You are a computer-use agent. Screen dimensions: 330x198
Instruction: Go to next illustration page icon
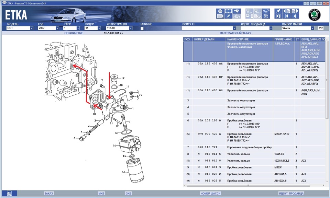(295, 11)
